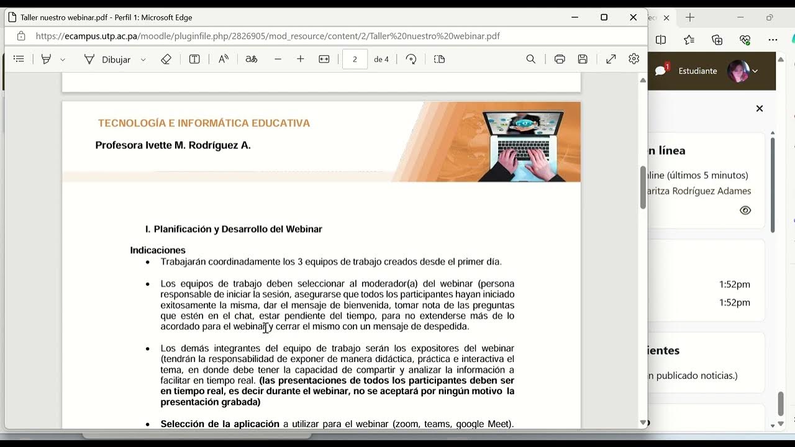Rotate the PDF page
Viewport: 795px width, 447px height.
[x=411, y=59]
